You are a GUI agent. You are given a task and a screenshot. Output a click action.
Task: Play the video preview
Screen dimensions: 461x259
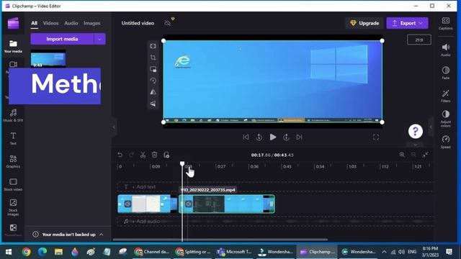(x=273, y=137)
